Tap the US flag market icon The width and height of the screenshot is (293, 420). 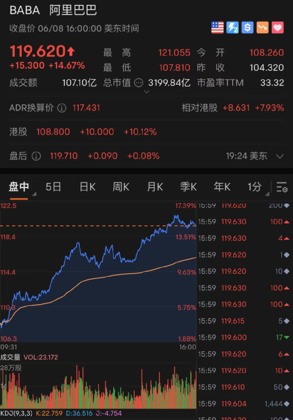[x=217, y=28]
